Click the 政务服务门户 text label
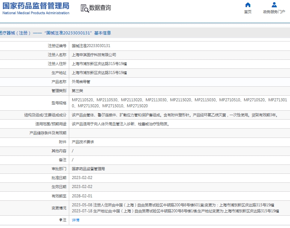The height and width of the screenshot is (228, 290). tap(274, 12)
